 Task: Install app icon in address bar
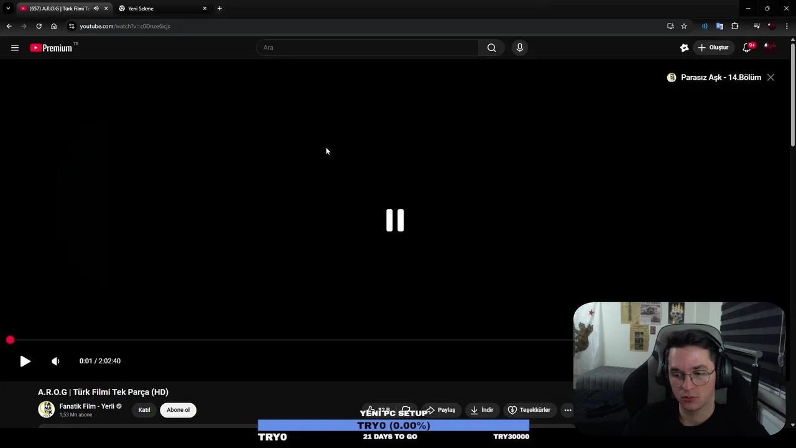(670, 26)
